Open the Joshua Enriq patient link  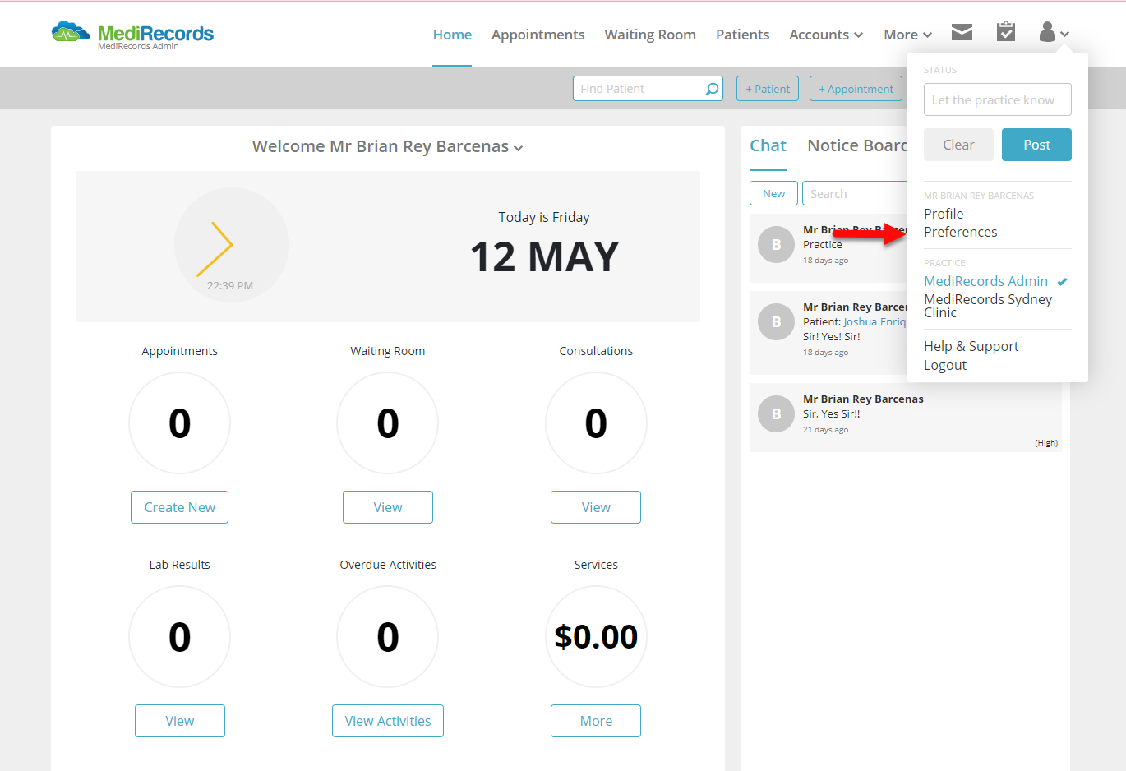[875, 322]
